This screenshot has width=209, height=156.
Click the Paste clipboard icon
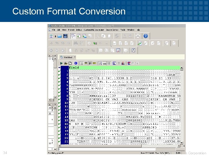(x=109, y=36)
